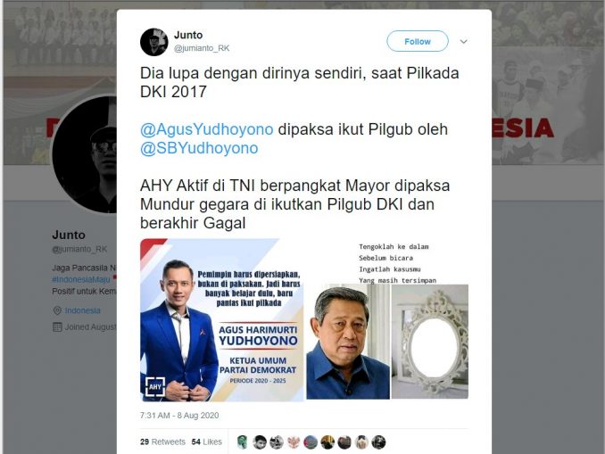Image resolution: width=605 pixels, height=454 pixels.
Task: Click the @jumianto_RK handle in tweet header
Action: (202, 48)
